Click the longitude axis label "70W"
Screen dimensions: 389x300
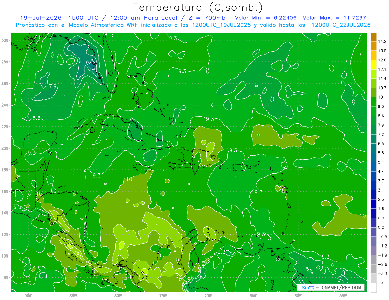click(208, 296)
